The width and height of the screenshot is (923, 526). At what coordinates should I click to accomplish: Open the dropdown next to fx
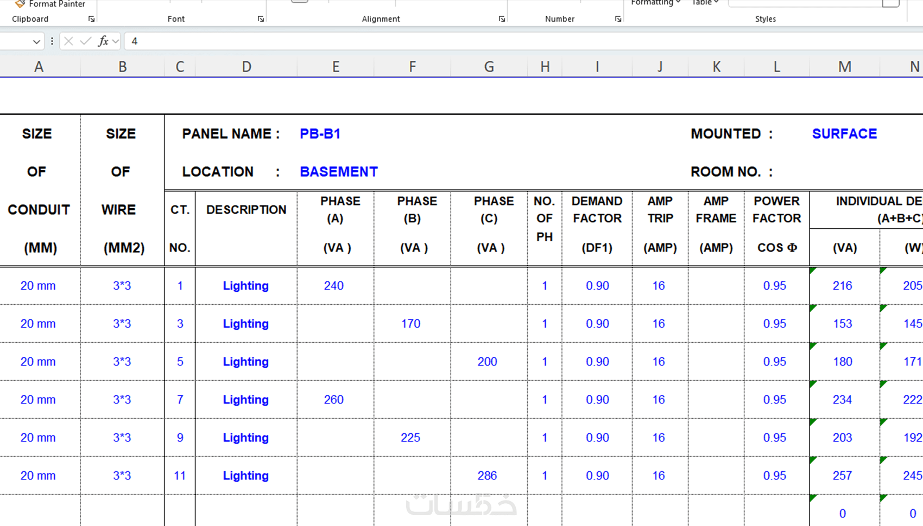[x=116, y=41]
